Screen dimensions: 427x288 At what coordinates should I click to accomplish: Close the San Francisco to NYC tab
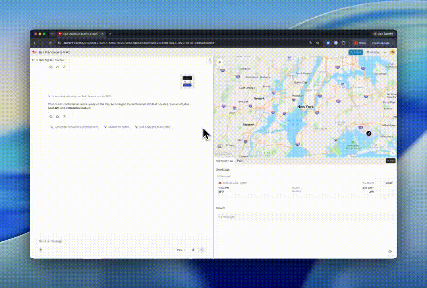click(x=103, y=34)
